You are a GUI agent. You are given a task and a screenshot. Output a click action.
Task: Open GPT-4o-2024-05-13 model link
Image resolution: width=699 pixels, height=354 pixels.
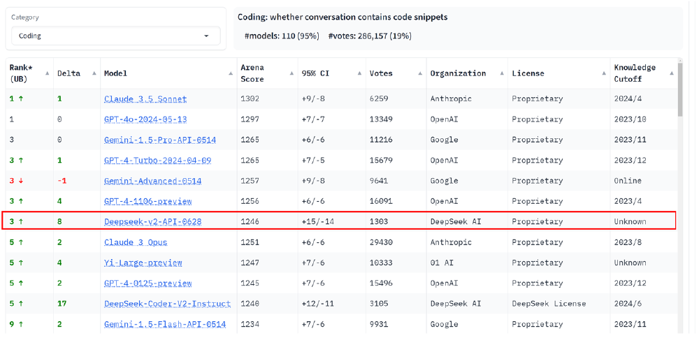pos(145,119)
